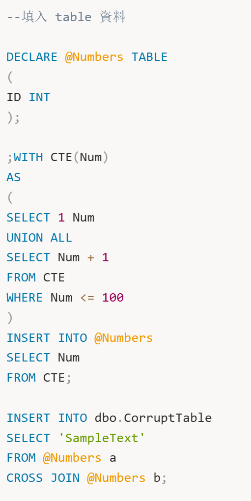Click the standalone AS keyword
Image resolution: width=251 pixels, height=501 pixels.
14,177
